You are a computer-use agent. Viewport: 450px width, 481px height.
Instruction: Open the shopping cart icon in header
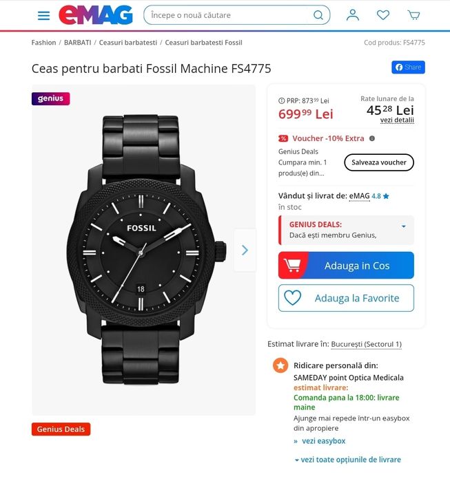point(413,15)
